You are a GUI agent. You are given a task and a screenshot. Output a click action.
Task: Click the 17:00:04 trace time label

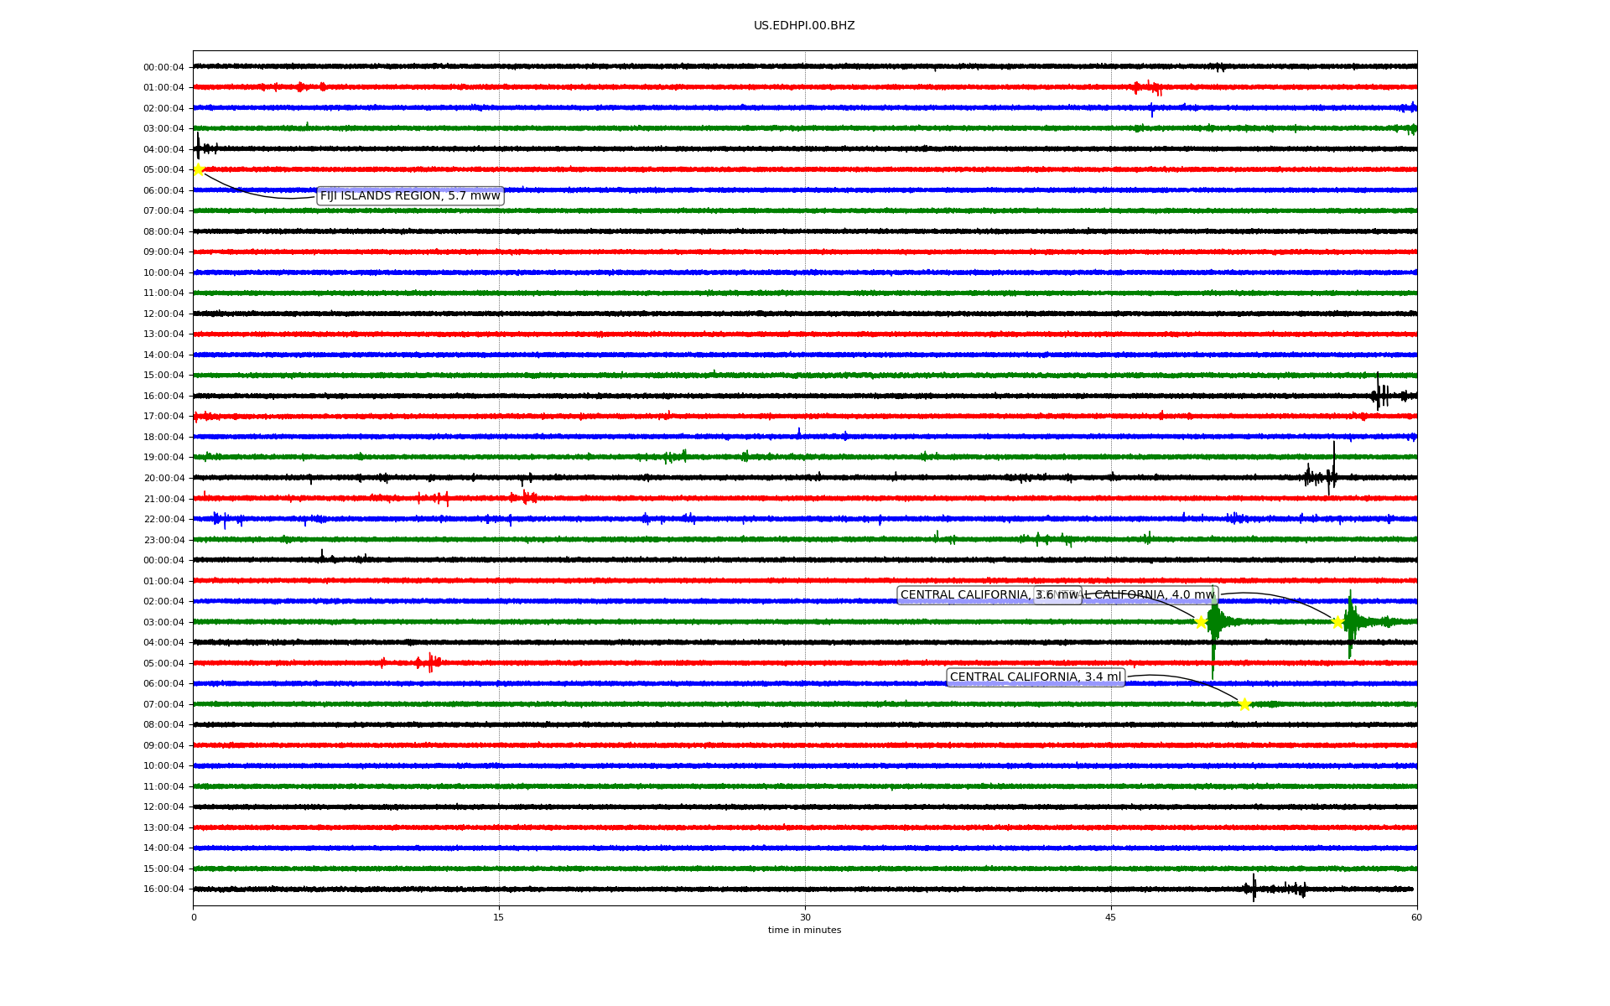[164, 417]
